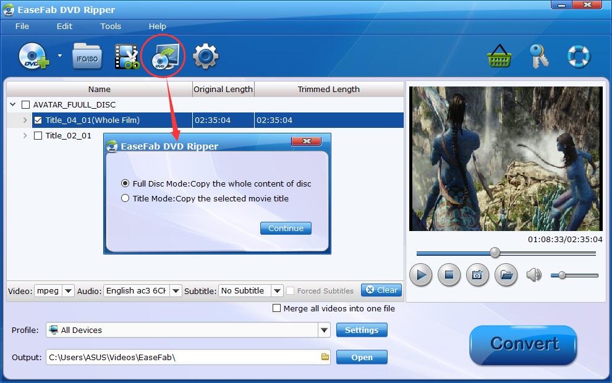Screen dimensions: 612x383
Task: Click the DVD copy to computer icon
Action: pos(165,57)
